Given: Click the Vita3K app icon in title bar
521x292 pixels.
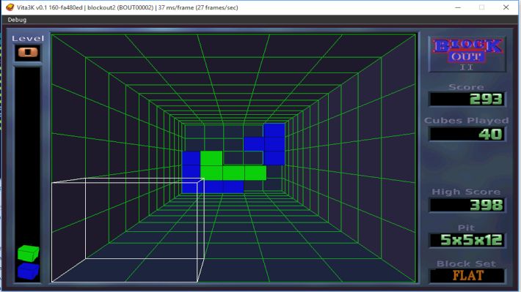Looking at the screenshot, I should coord(10,7).
